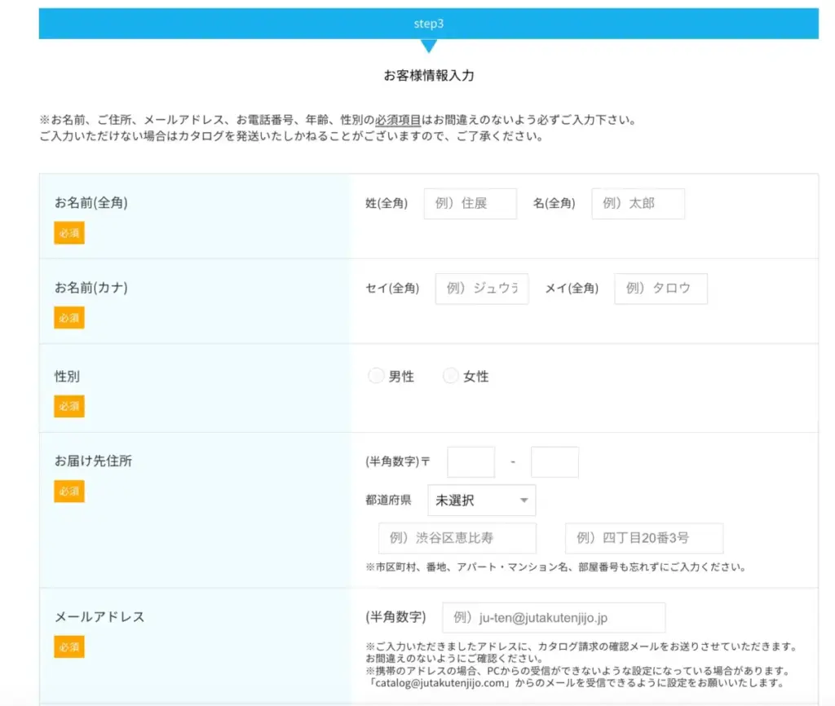
Task: Click the 四丁目20番3号 street address field
Action: pyautogui.click(x=644, y=538)
